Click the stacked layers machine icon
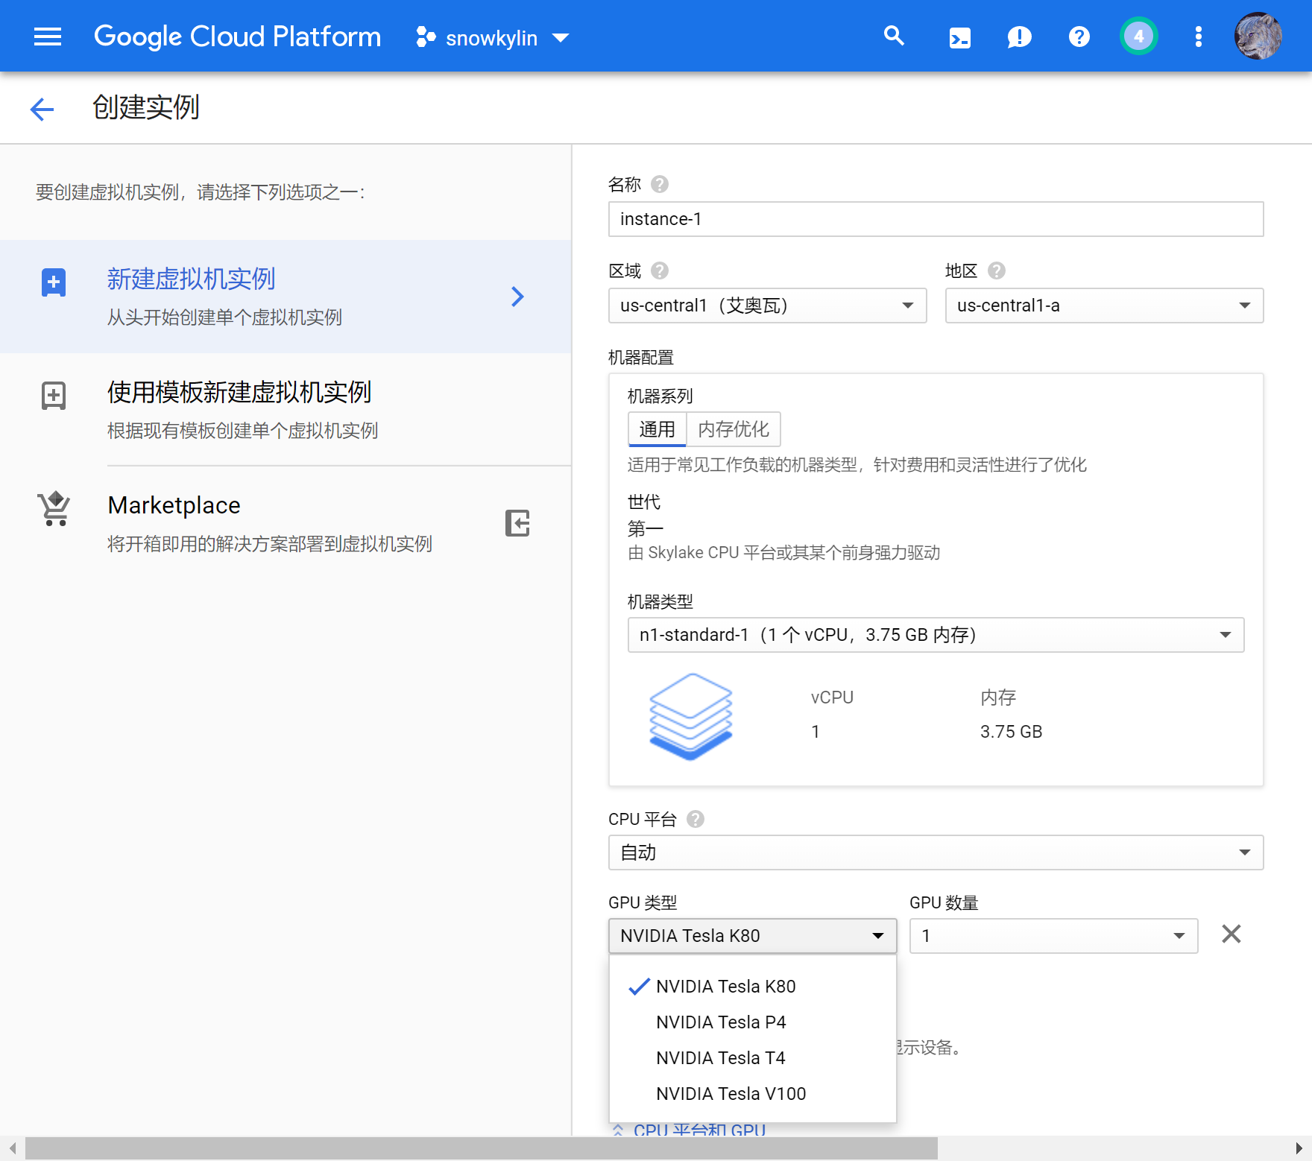The image size is (1312, 1161). (691, 716)
